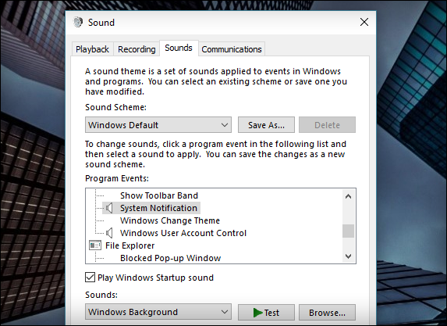The width and height of the screenshot is (447, 326).
Task: Select the Windows Change Theme event
Action: tap(170, 220)
